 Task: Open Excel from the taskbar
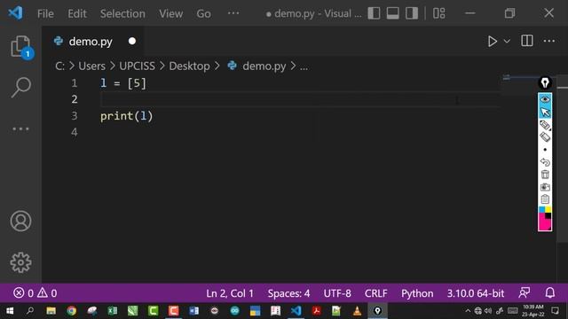pyautogui.click(x=113, y=311)
